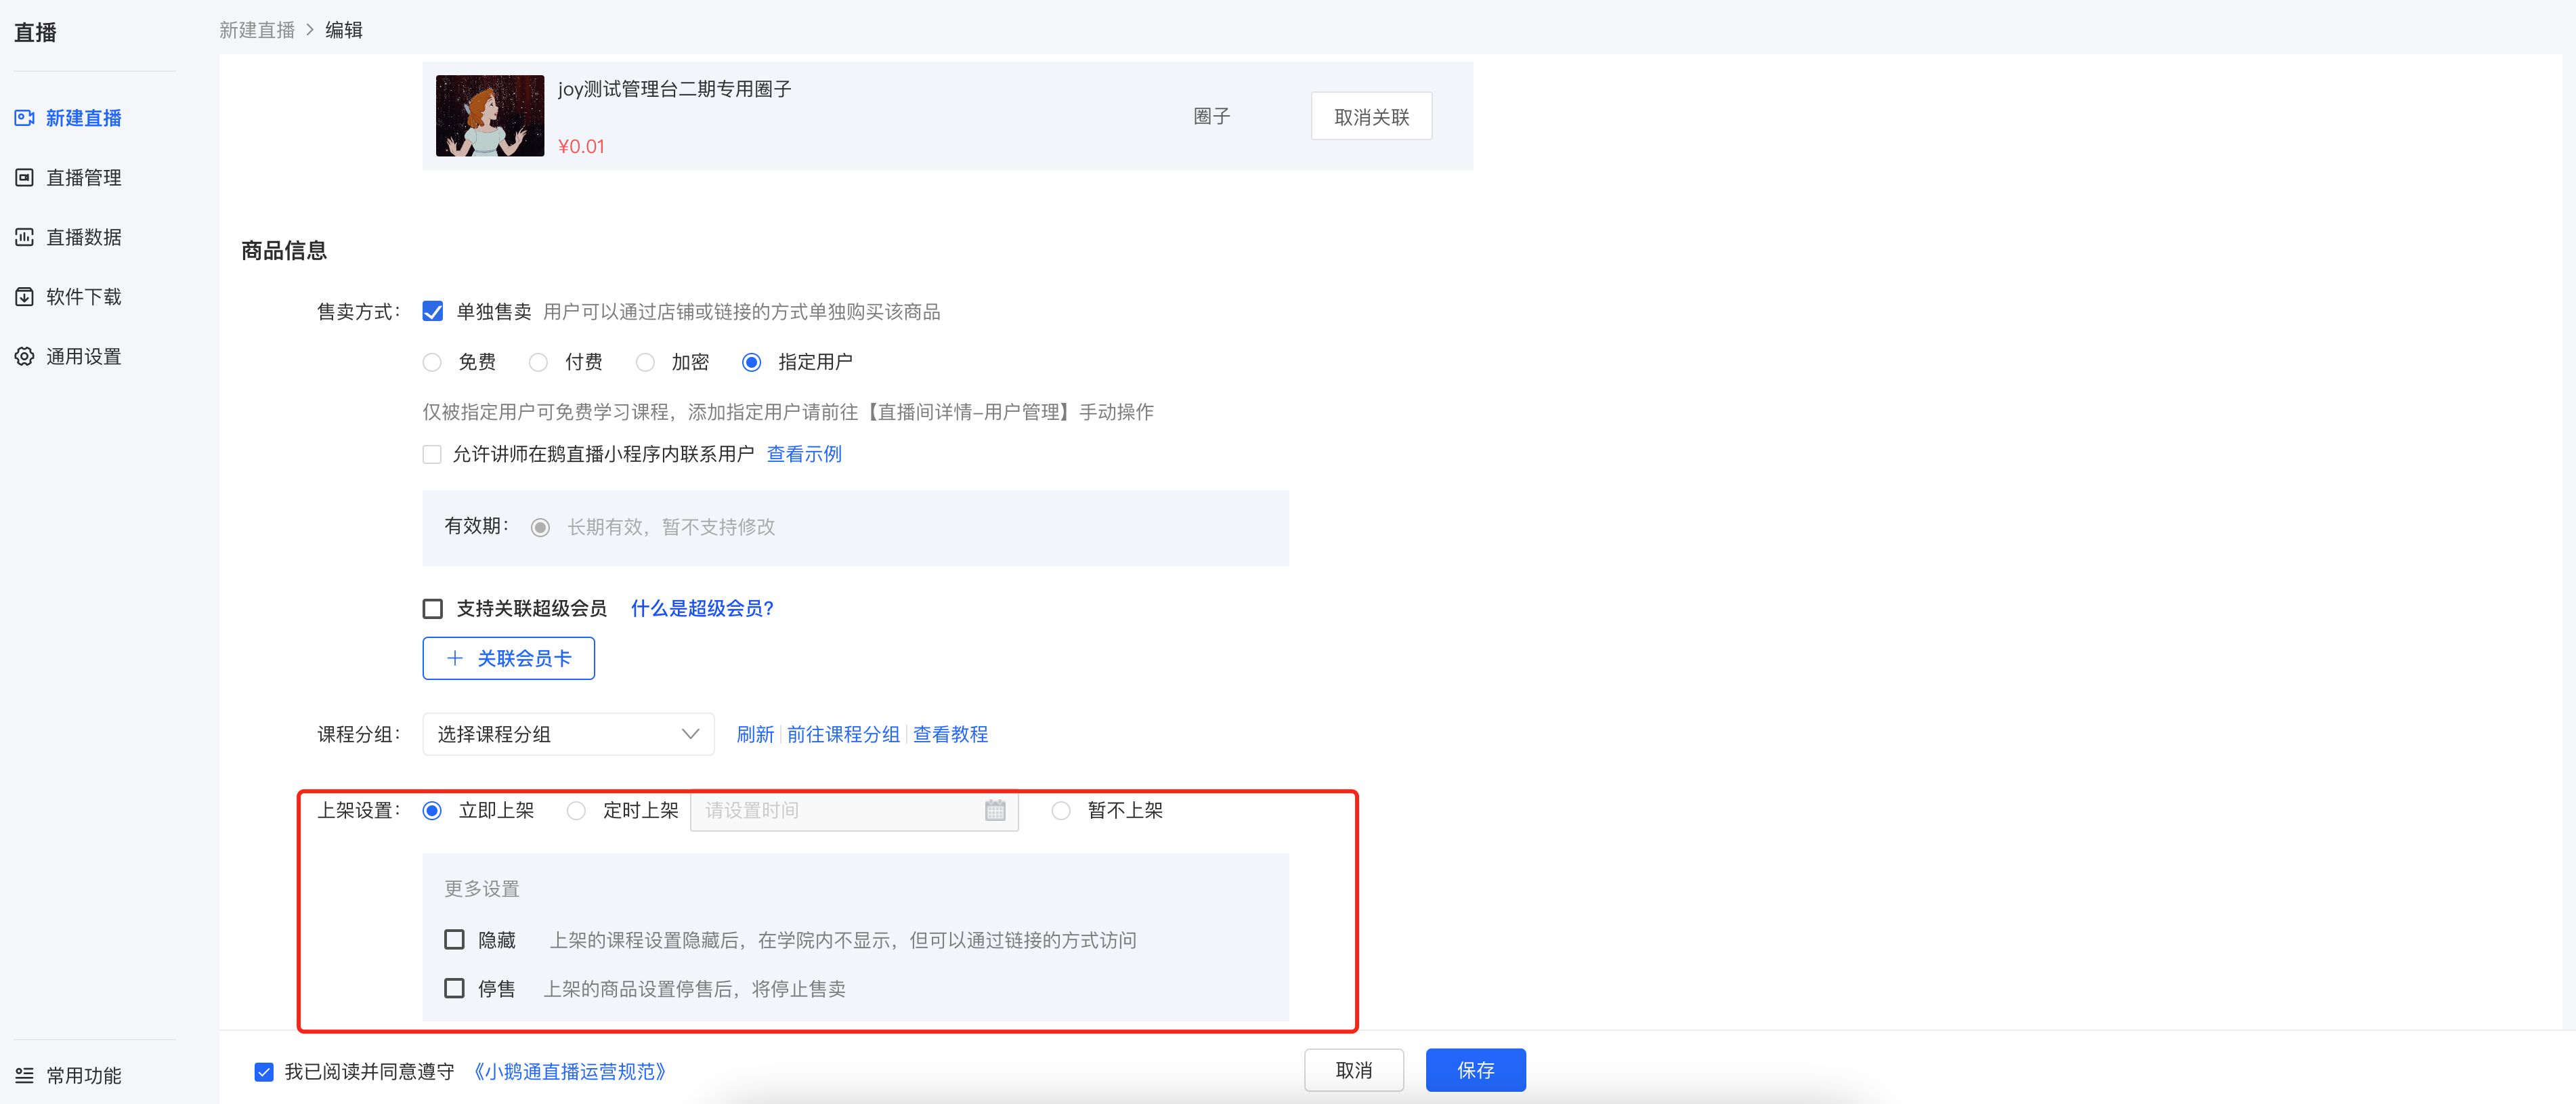
Task: Click the 直播数据 chart icon
Action: 24,237
